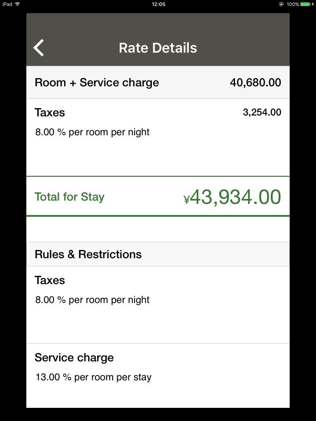Screen dimensions: 316x421
Task: Tap the Rate Details header title
Action: click(158, 48)
